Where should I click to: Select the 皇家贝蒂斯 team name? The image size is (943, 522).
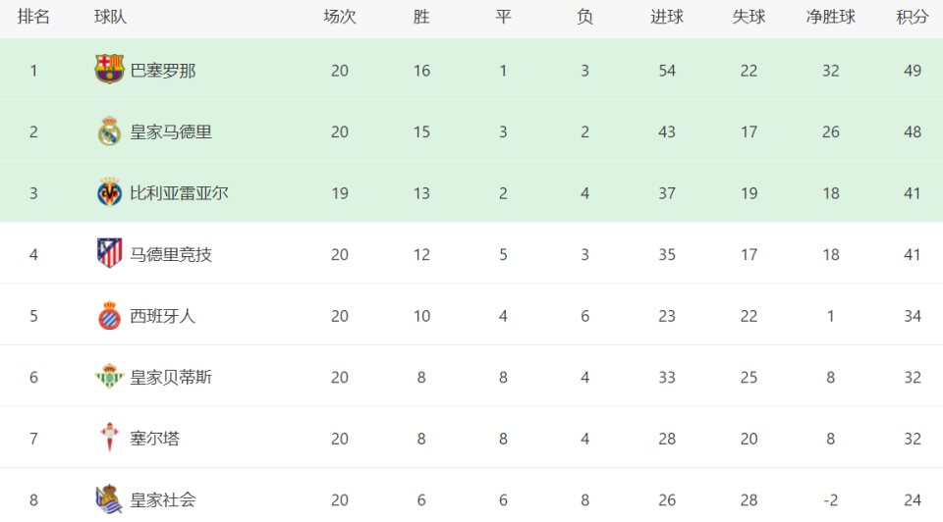click(x=171, y=377)
